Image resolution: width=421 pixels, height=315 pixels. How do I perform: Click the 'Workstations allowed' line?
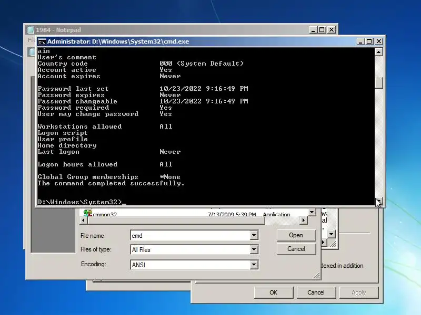[105, 127]
